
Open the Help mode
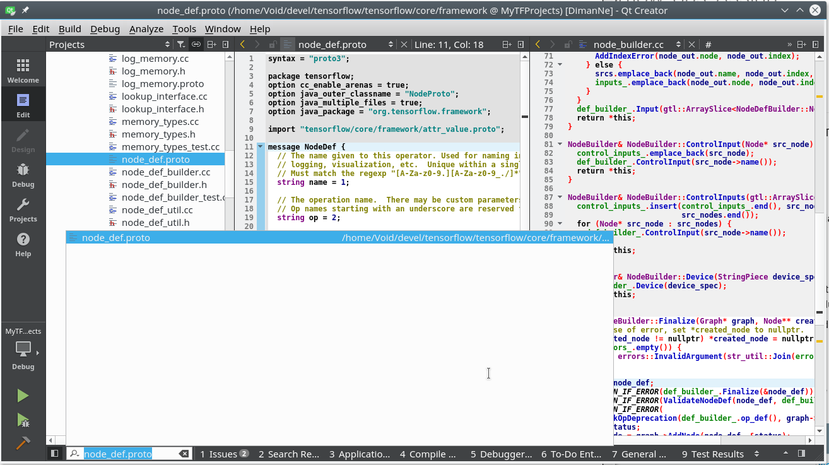(x=23, y=245)
